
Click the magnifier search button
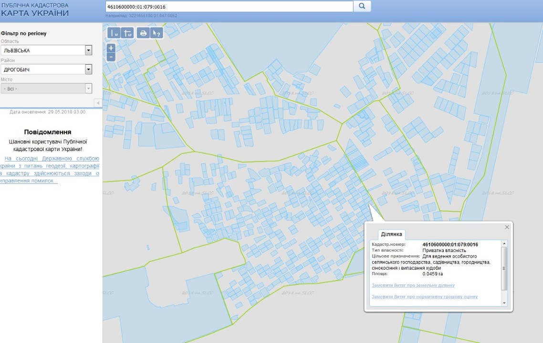362,6
